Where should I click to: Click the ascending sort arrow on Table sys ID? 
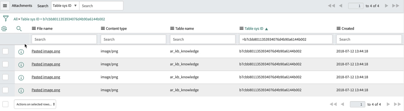[266, 29]
